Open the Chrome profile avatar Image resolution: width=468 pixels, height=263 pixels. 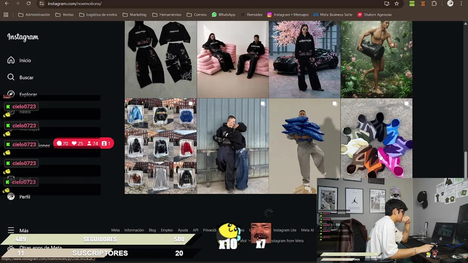450,4
